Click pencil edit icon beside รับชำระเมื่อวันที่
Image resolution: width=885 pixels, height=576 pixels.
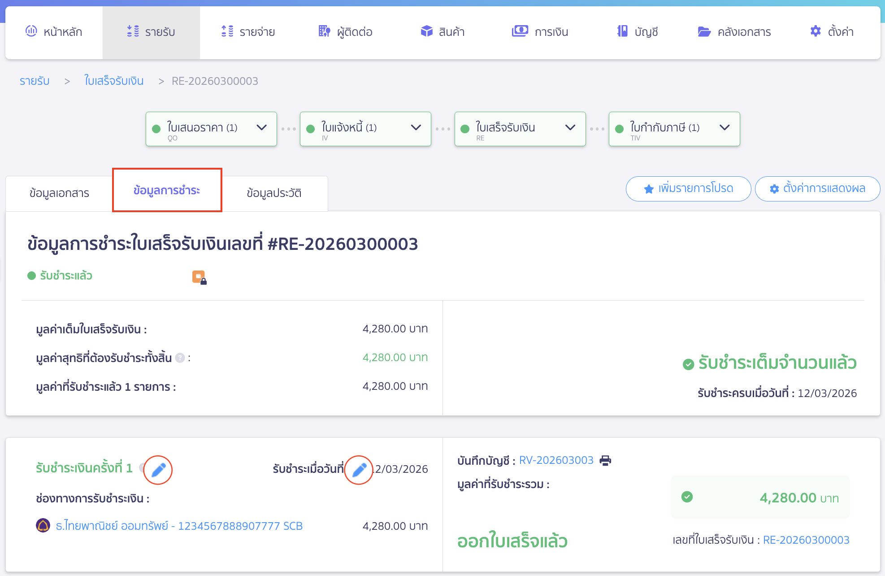pos(359,470)
